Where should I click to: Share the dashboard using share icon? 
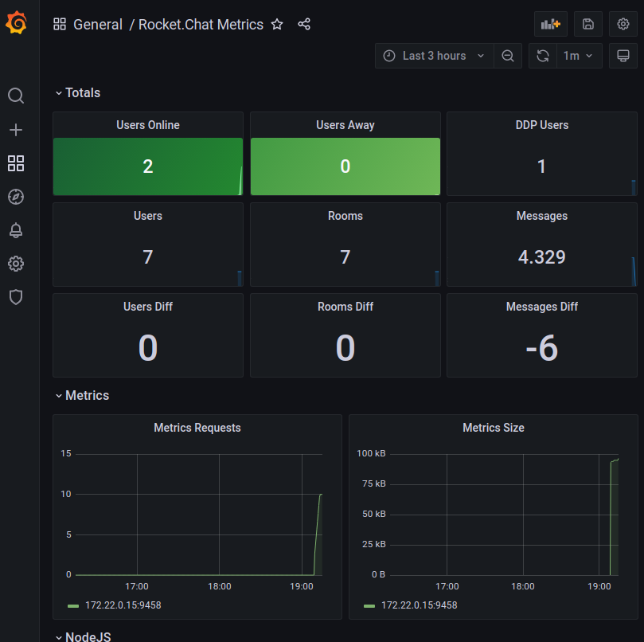pyautogui.click(x=304, y=24)
